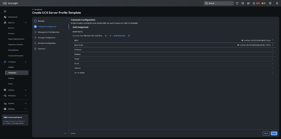This screenshot has height=139, width=281.
Task: Click the select policy icon on the Thermal row
Action: (272, 68)
